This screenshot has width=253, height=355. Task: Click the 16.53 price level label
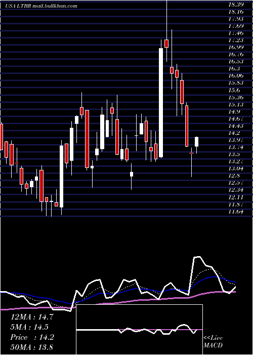click(x=236, y=61)
